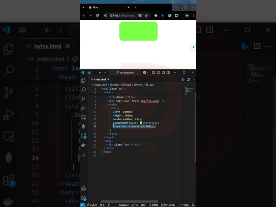This screenshot has height=207, width=276.
Task: Open Chrome profile N avatar
Action: [187, 16]
